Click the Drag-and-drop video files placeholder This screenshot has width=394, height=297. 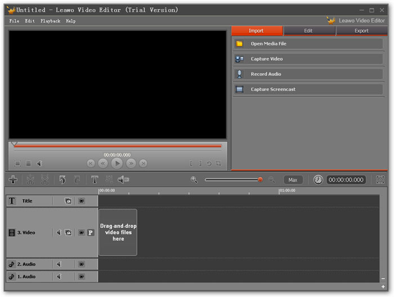coord(118,232)
